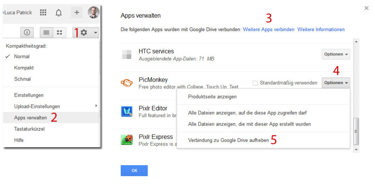
Task: Click the scrollbar up arrow
Action: click(356, 42)
